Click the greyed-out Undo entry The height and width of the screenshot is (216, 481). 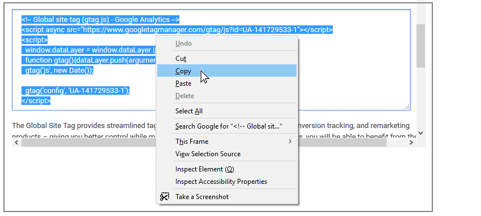tap(227, 43)
